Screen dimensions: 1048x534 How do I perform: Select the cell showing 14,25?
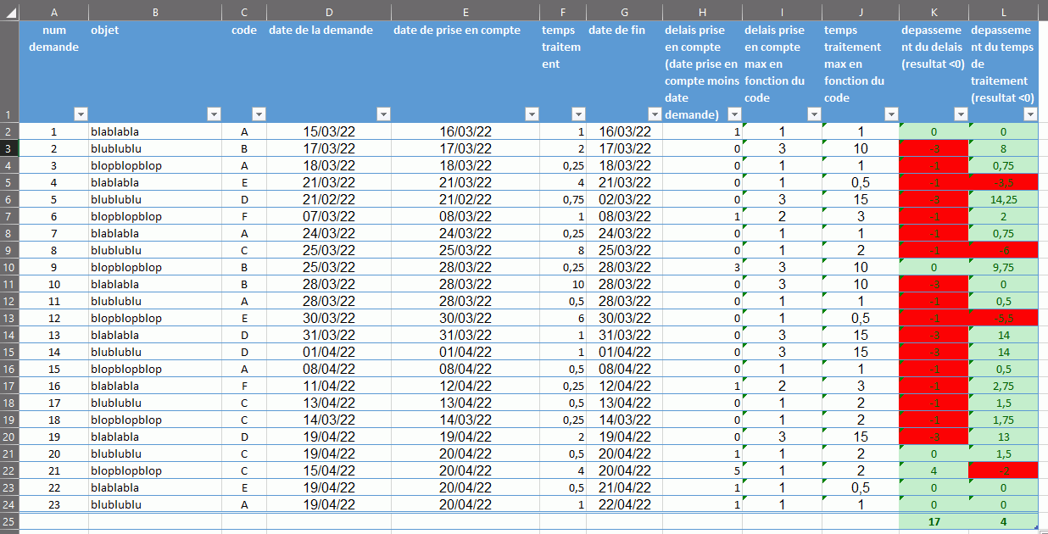click(x=1003, y=199)
